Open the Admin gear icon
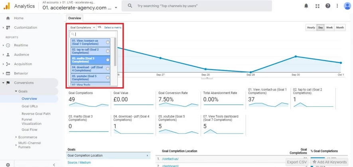This screenshot has width=353, height=167. (x=8, y=165)
